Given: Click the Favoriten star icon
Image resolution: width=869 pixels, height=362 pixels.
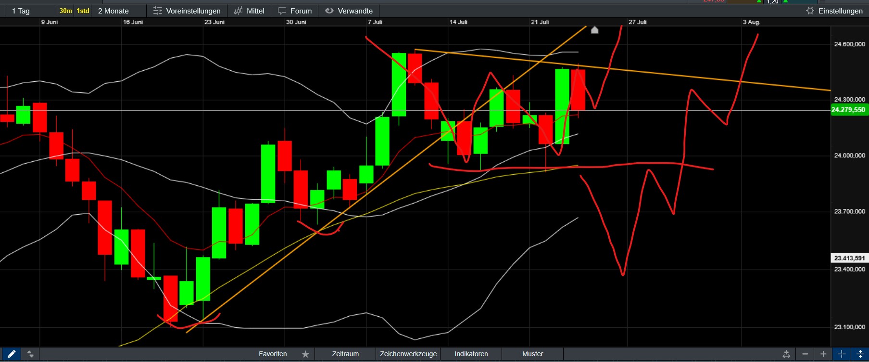Looking at the screenshot, I should [305, 354].
